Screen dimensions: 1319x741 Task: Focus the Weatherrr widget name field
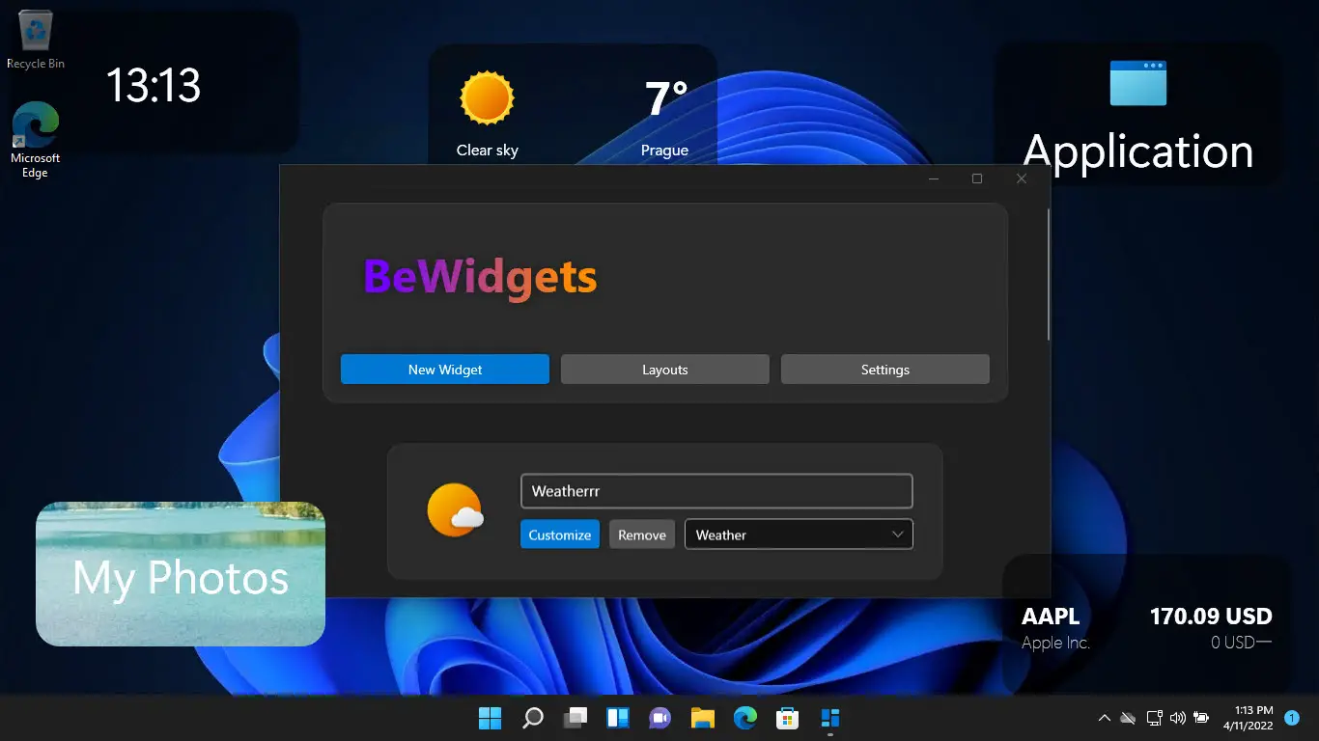(x=716, y=491)
